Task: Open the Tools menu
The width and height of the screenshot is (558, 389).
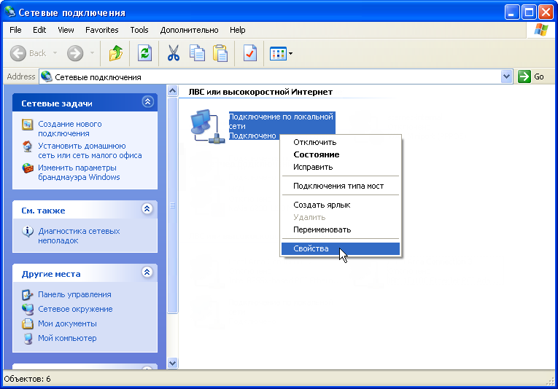Action: (139, 30)
